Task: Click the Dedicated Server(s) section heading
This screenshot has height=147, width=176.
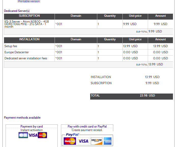Action: coord(17,11)
